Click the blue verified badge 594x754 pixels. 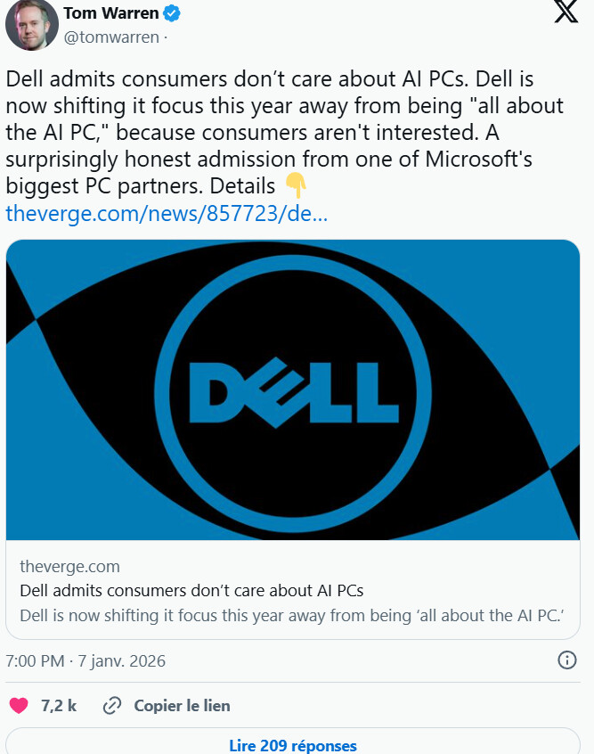[x=171, y=13]
